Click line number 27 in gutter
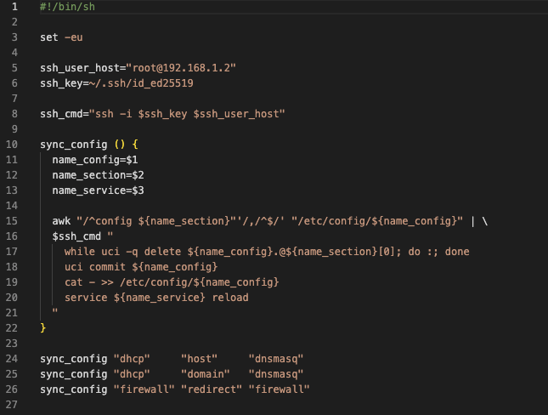The width and height of the screenshot is (548, 415). (12, 405)
